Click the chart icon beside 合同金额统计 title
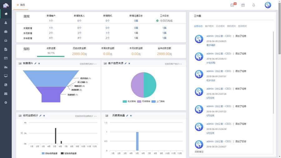The width and height of the screenshot is (281, 158). [x=20, y=116]
